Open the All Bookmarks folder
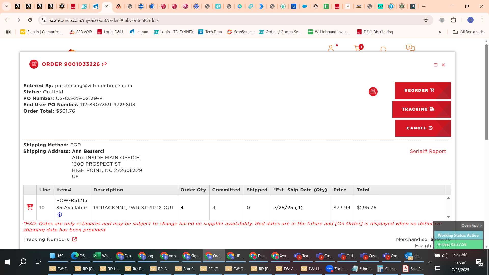Image resolution: width=489 pixels, height=275 pixels. pyautogui.click(x=468, y=32)
